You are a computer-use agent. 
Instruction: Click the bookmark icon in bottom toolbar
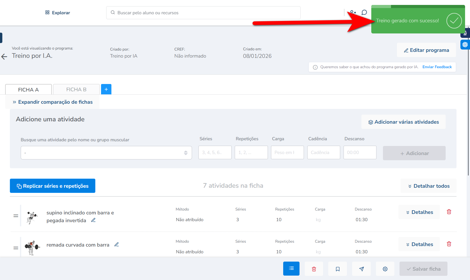pos(337,269)
